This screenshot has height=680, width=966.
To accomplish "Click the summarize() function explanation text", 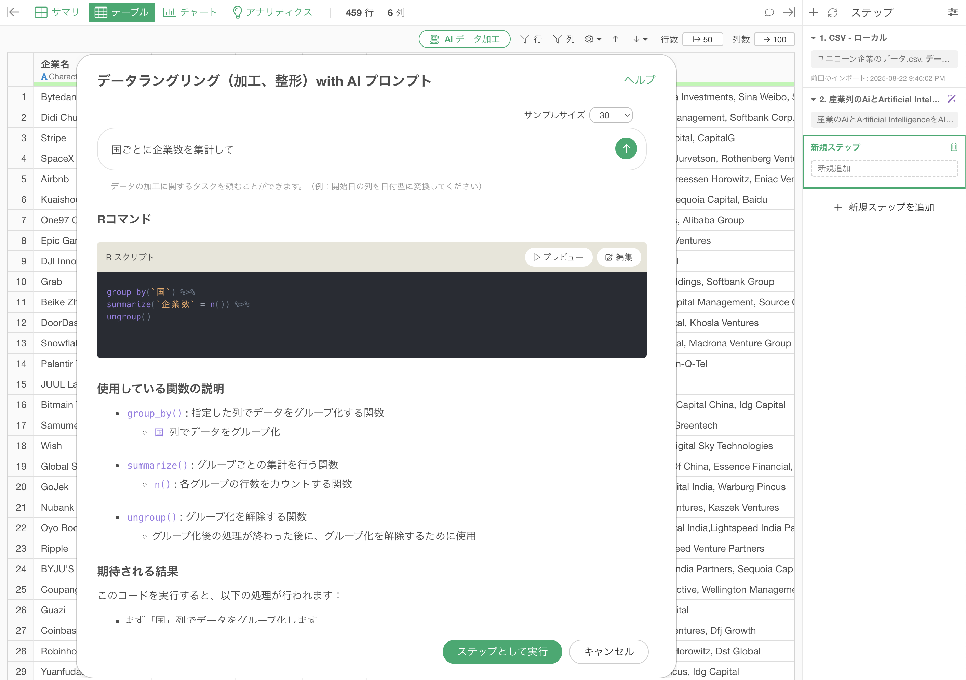I will click(x=233, y=465).
